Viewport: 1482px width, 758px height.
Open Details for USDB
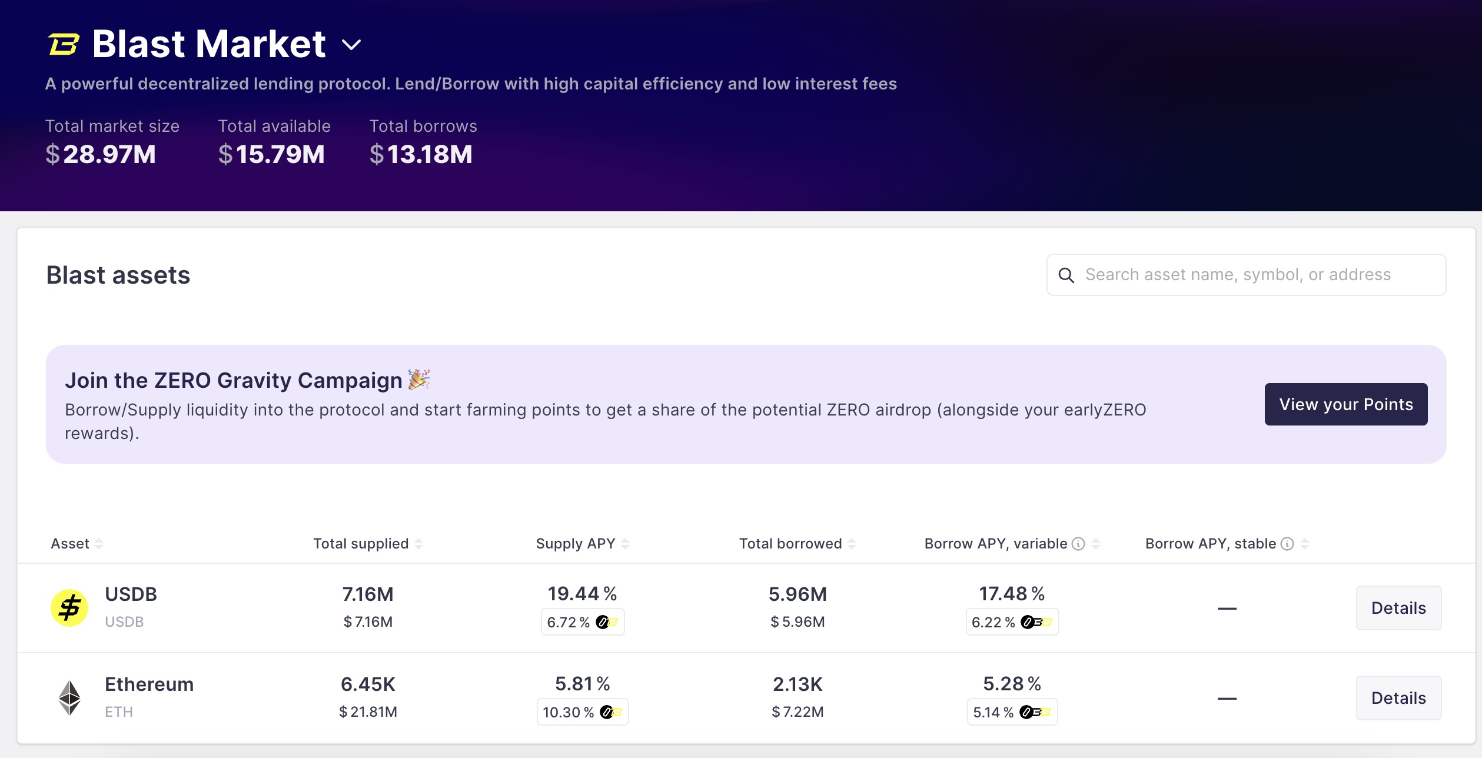pyautogui.click(x=1398, y=608)
